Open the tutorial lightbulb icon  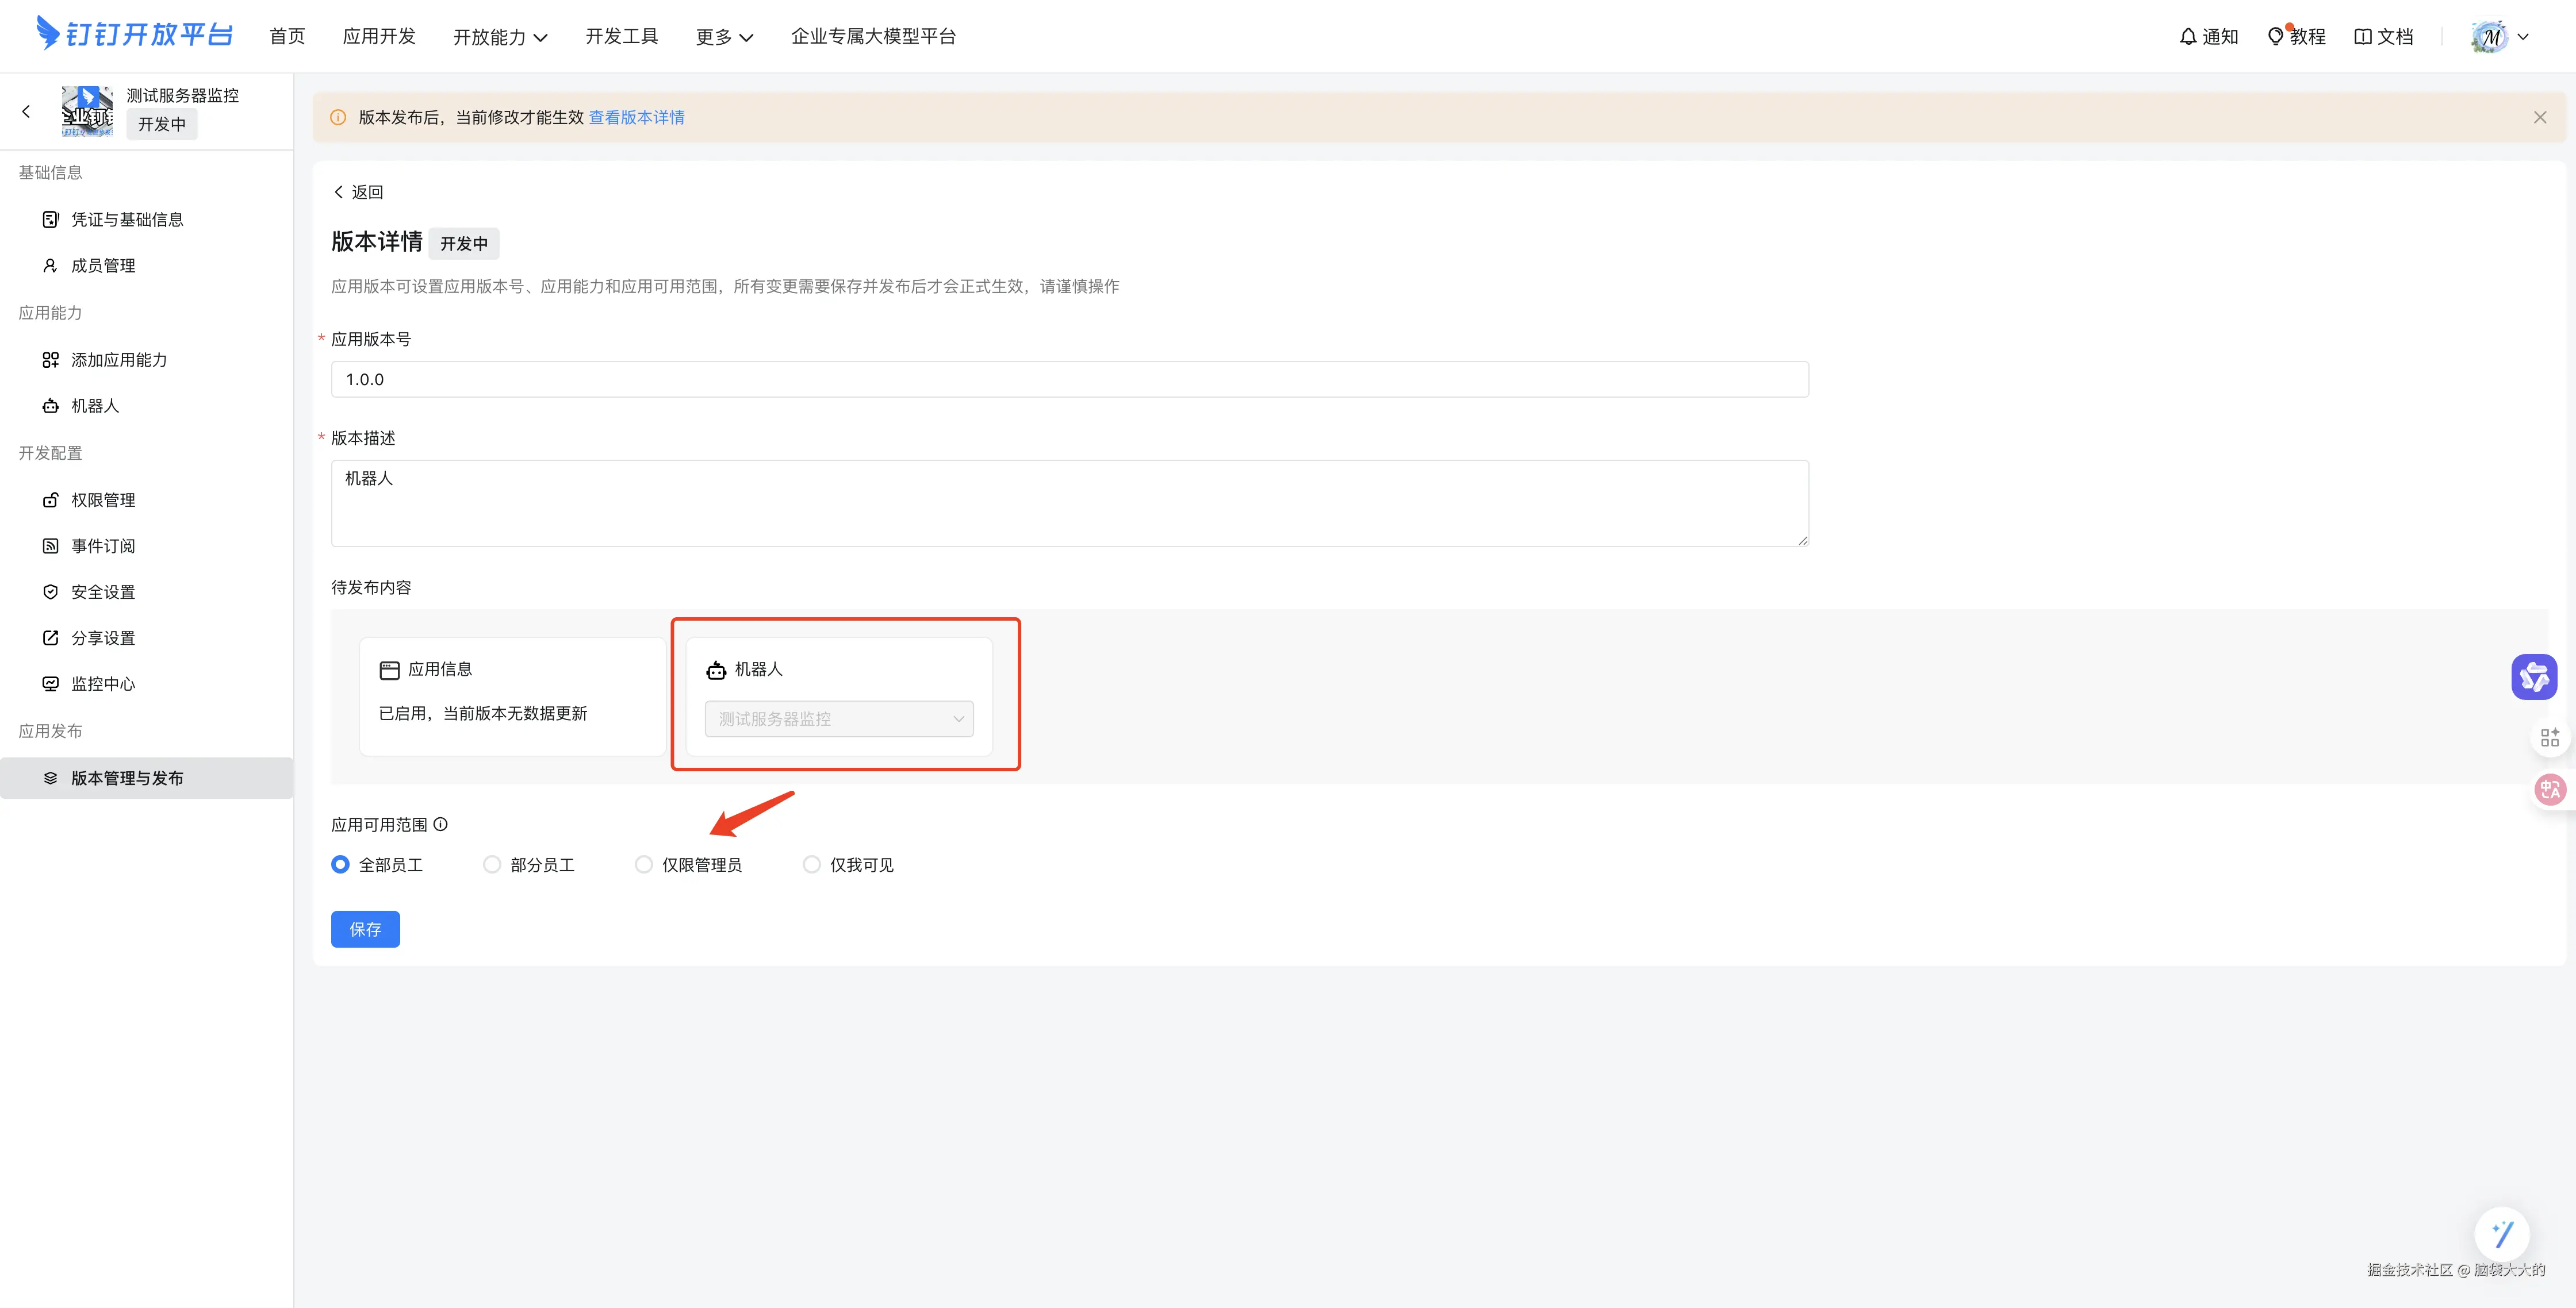(2275, 37)
